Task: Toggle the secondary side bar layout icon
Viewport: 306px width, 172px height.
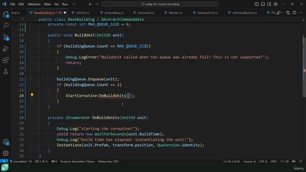Action: [269, 4]
